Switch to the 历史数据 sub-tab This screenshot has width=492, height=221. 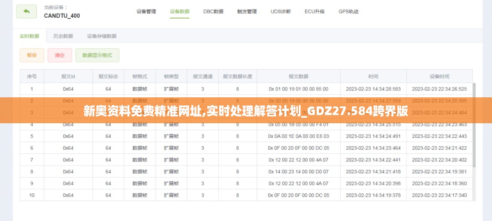tap(63, 36)
